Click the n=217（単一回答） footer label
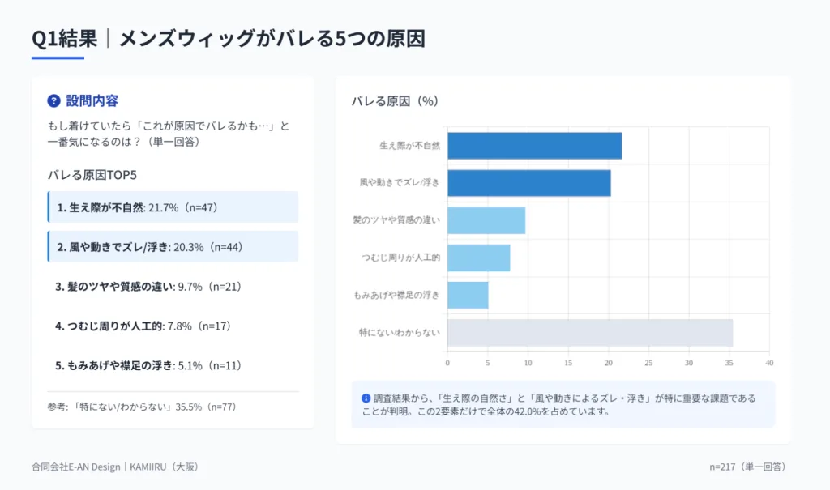The height and width of the screenshot is (490, 830). pos(747,467)
